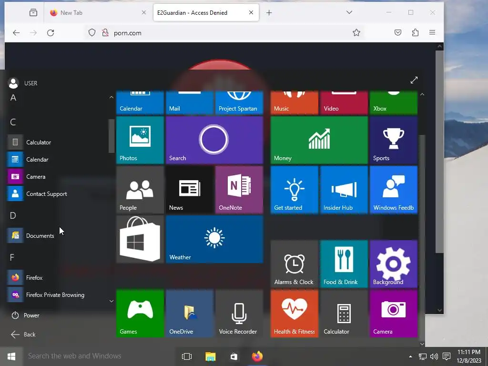Viewport: 488px width, 366px height.
Task: Expand the Start menu to full screen
Action: [414, 80]
